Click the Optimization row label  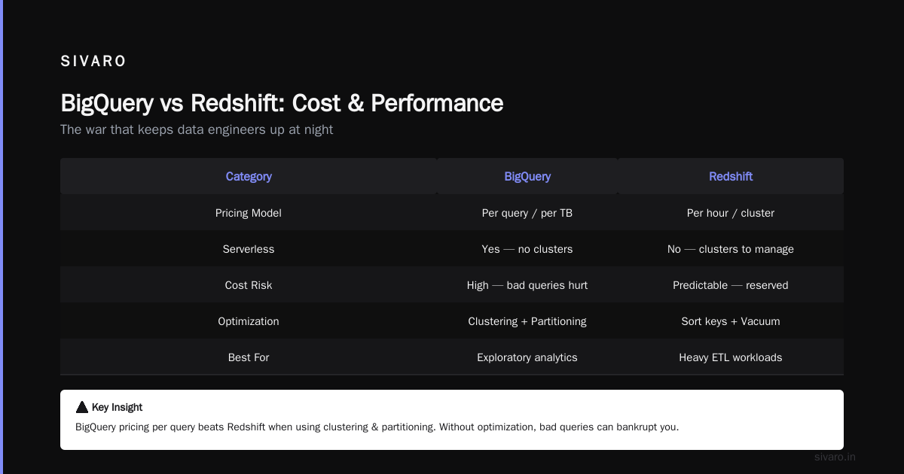click(249, 321)
